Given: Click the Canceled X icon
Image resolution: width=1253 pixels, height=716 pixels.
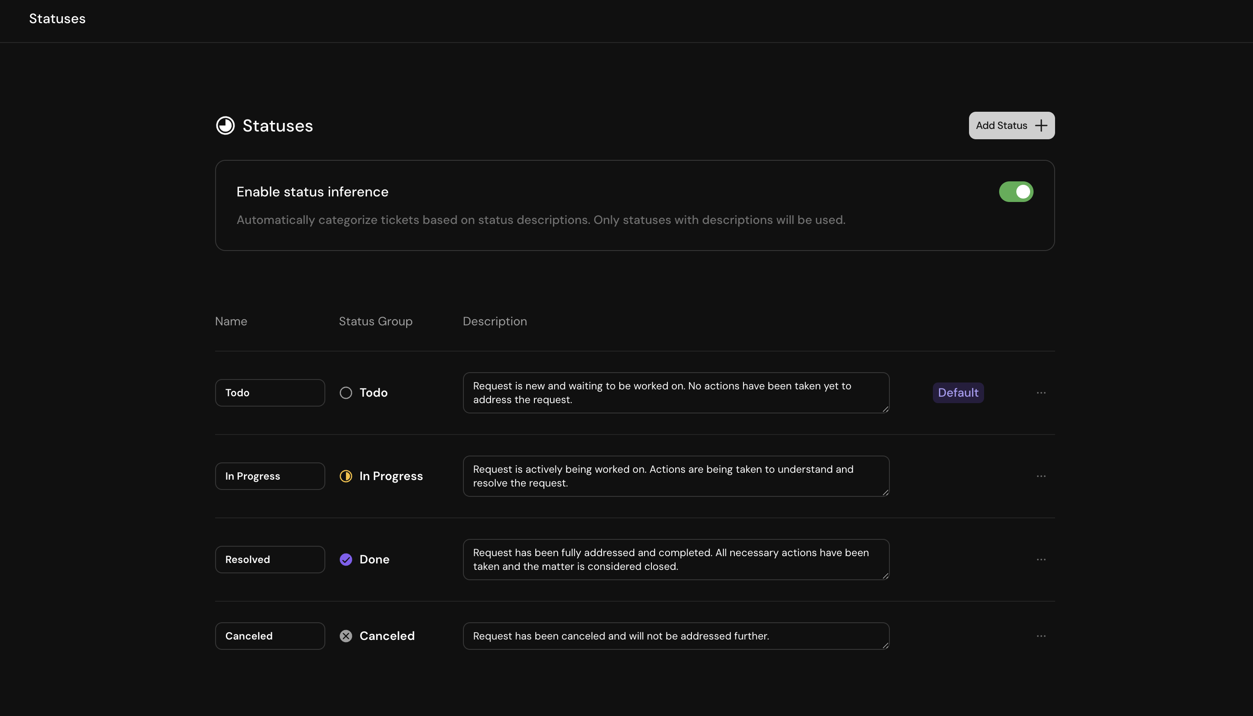Looking at the screenshot, I should coord(346,635).
